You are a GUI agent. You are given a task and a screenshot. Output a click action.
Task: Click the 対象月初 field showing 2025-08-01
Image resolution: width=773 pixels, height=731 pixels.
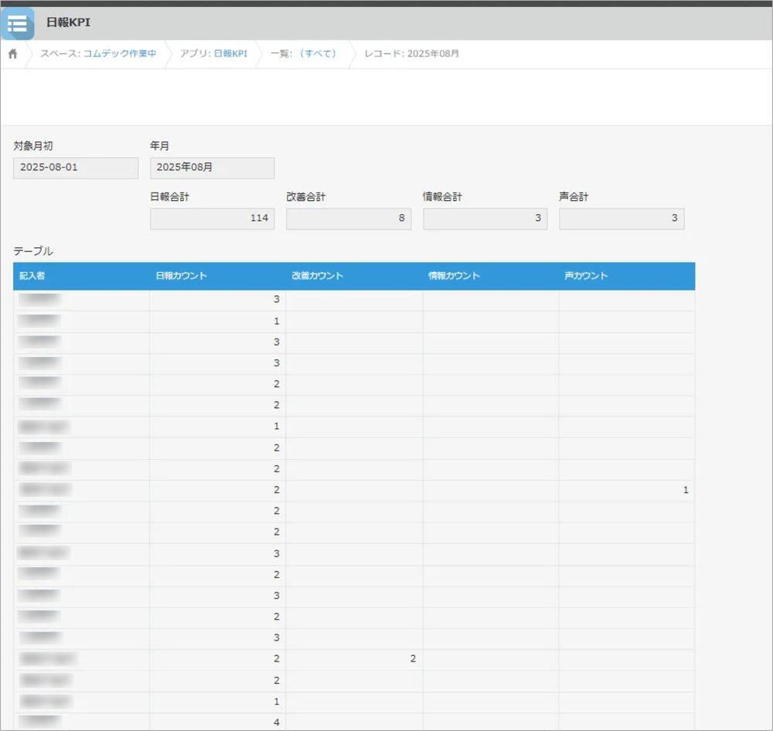[x=76, y=168]
